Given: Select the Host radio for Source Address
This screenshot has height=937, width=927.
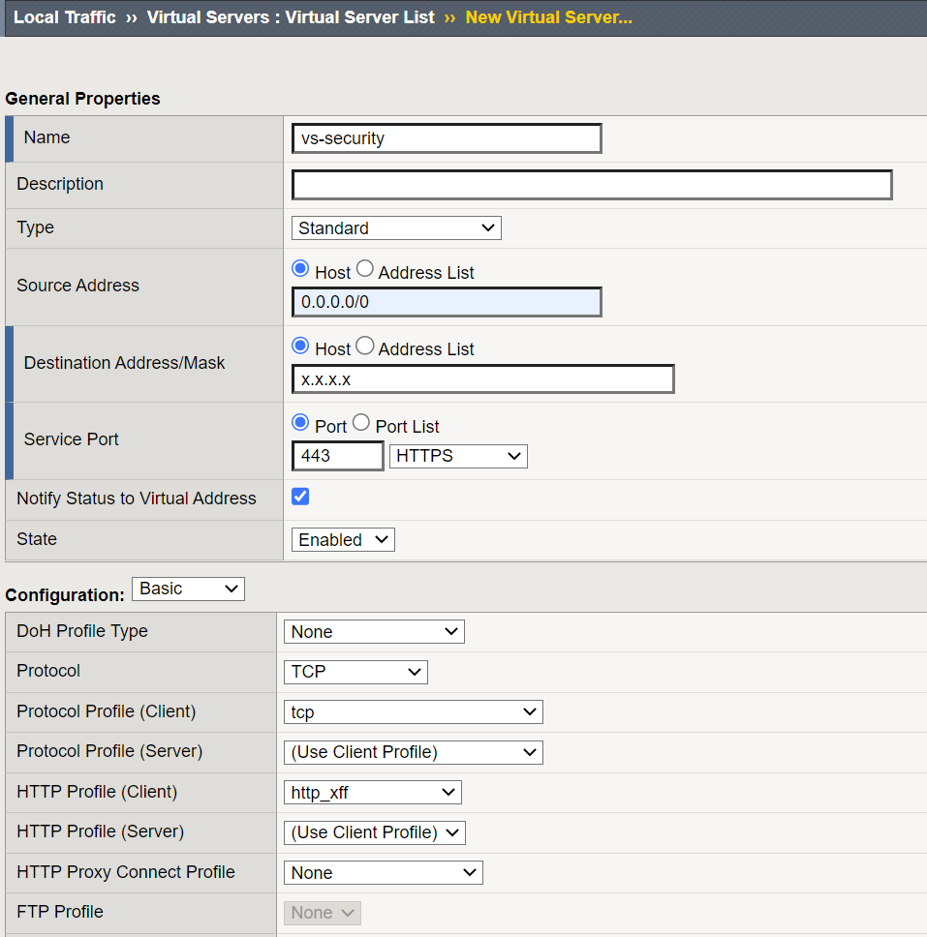Looking at the screenshot, I should pos(300,269).
